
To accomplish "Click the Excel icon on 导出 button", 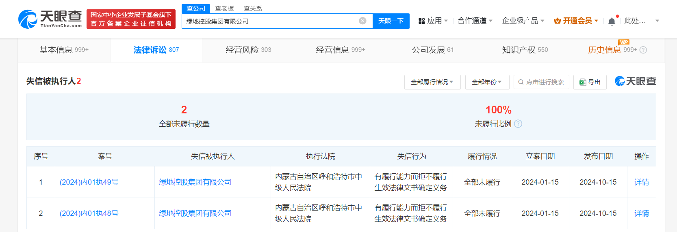I will click(583, 82).
